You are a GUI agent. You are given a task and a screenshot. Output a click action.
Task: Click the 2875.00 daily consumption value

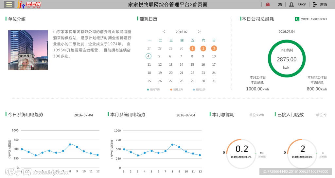[287, 59]
